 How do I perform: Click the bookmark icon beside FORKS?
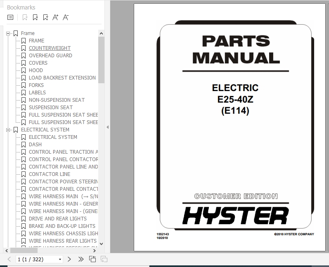[x=24, y=85]
